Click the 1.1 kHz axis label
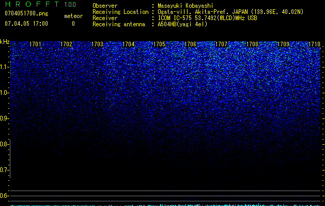Image resolution: width=325 pixels, height=206 pixels. point(4,67)
